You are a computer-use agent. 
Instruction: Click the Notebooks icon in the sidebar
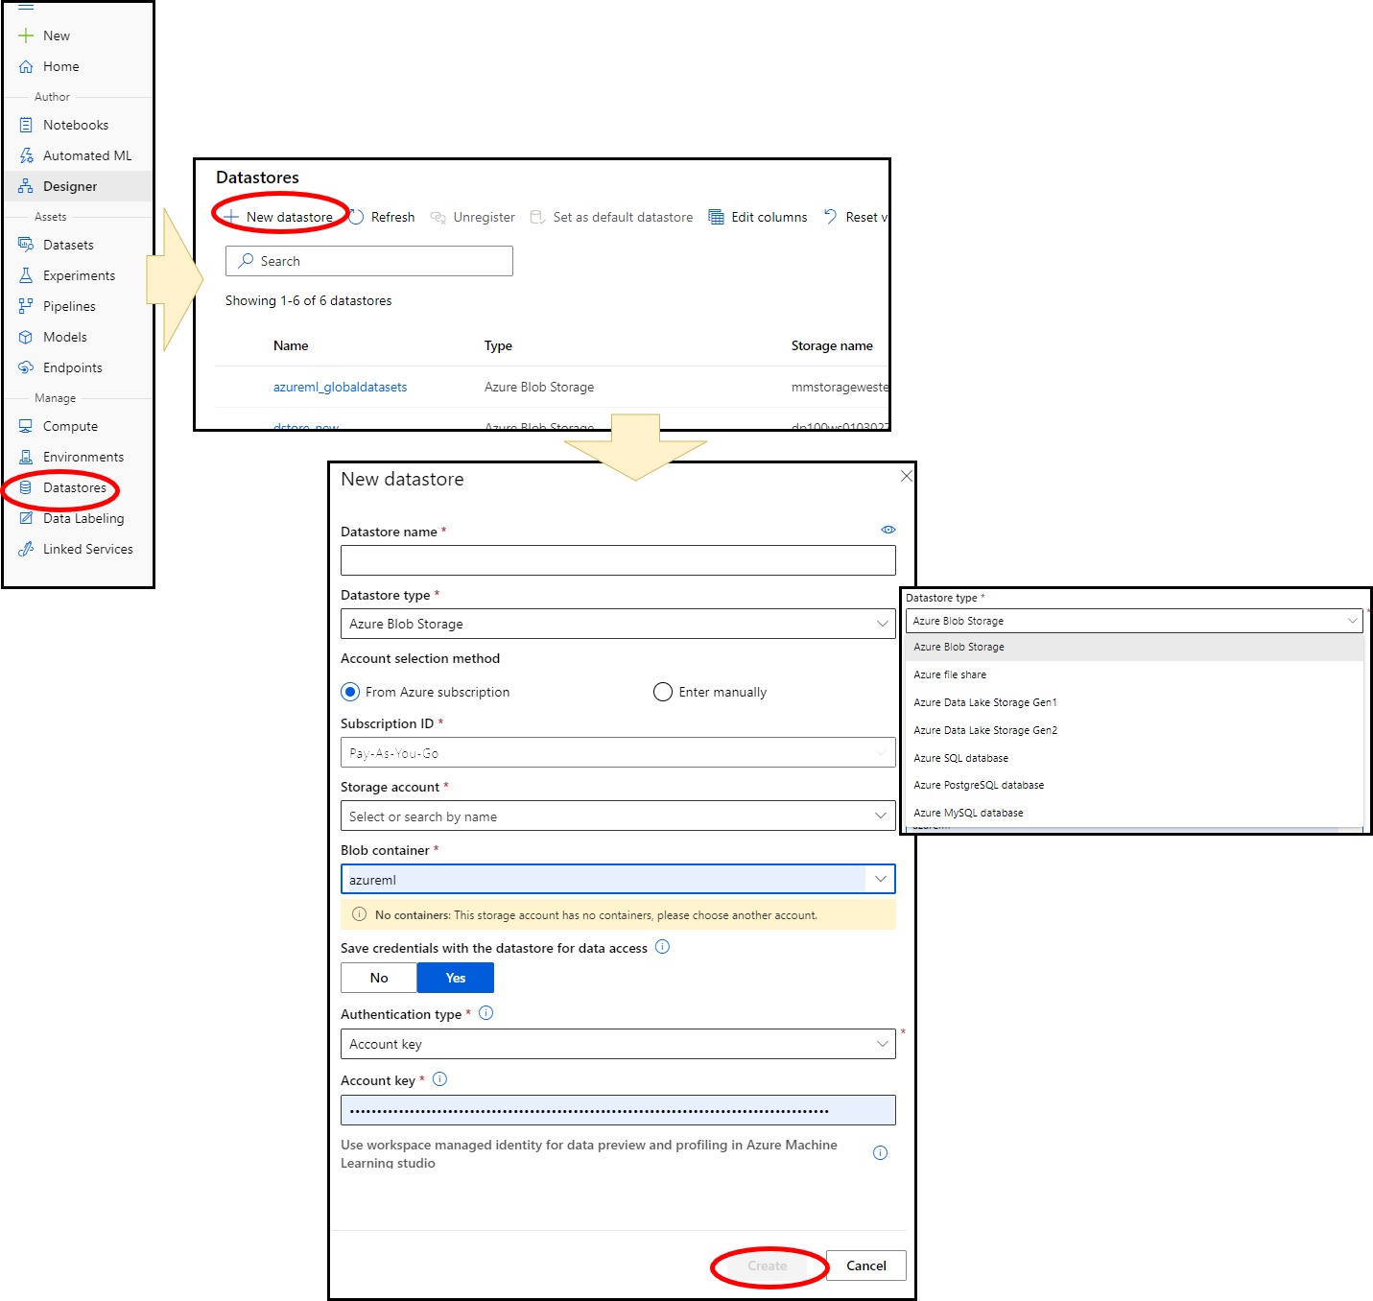pyautogui.click(x=26, y=125)
